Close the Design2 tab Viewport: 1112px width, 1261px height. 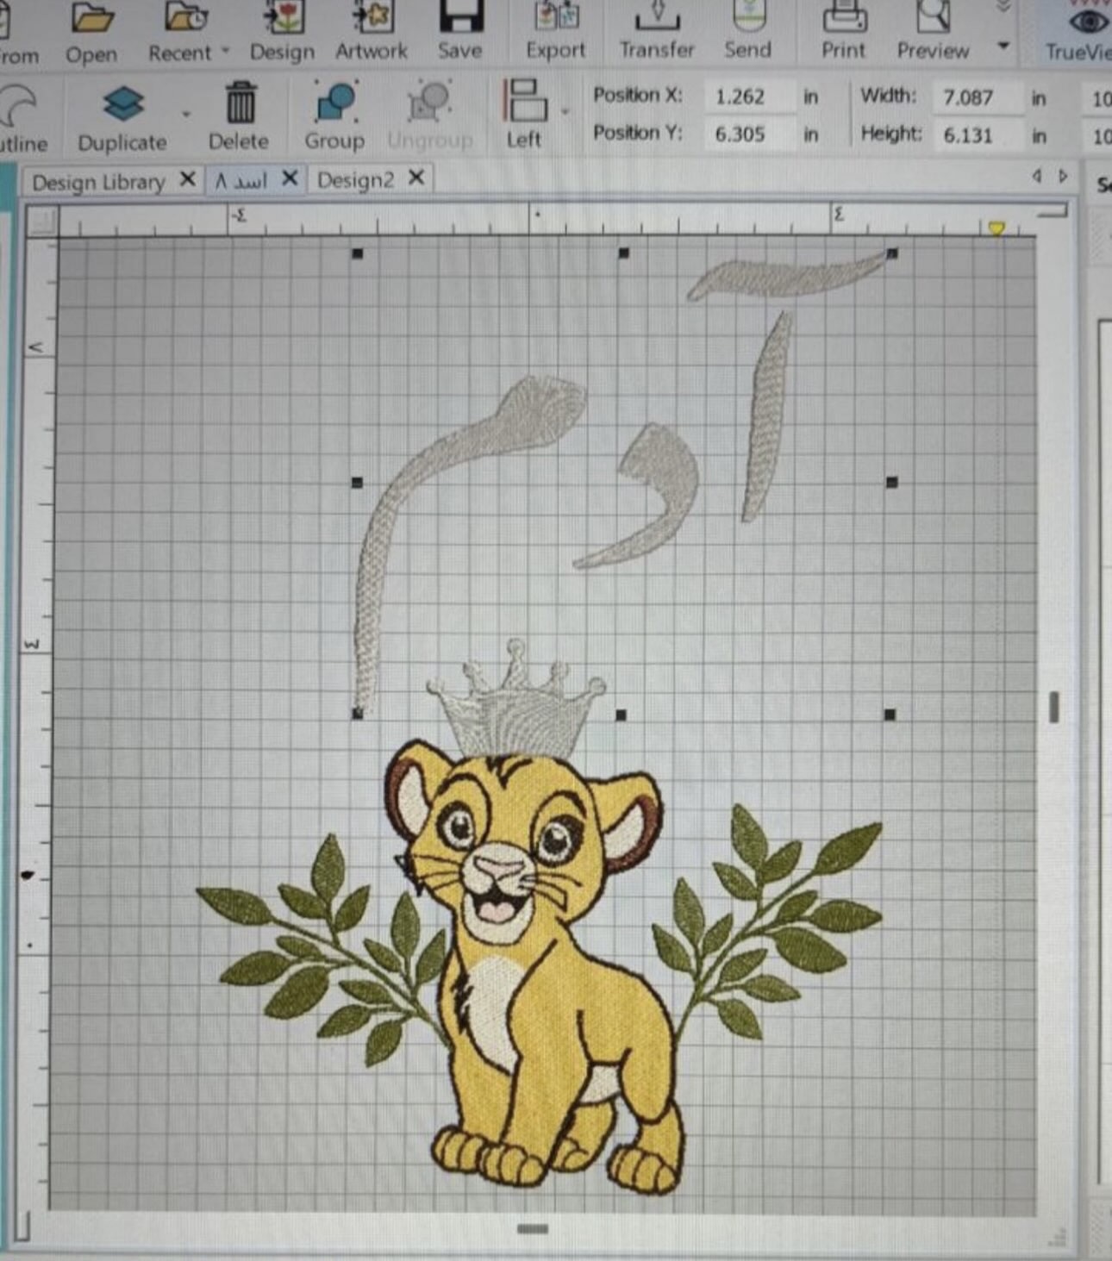pyautogui.click(x=416, y=178)
